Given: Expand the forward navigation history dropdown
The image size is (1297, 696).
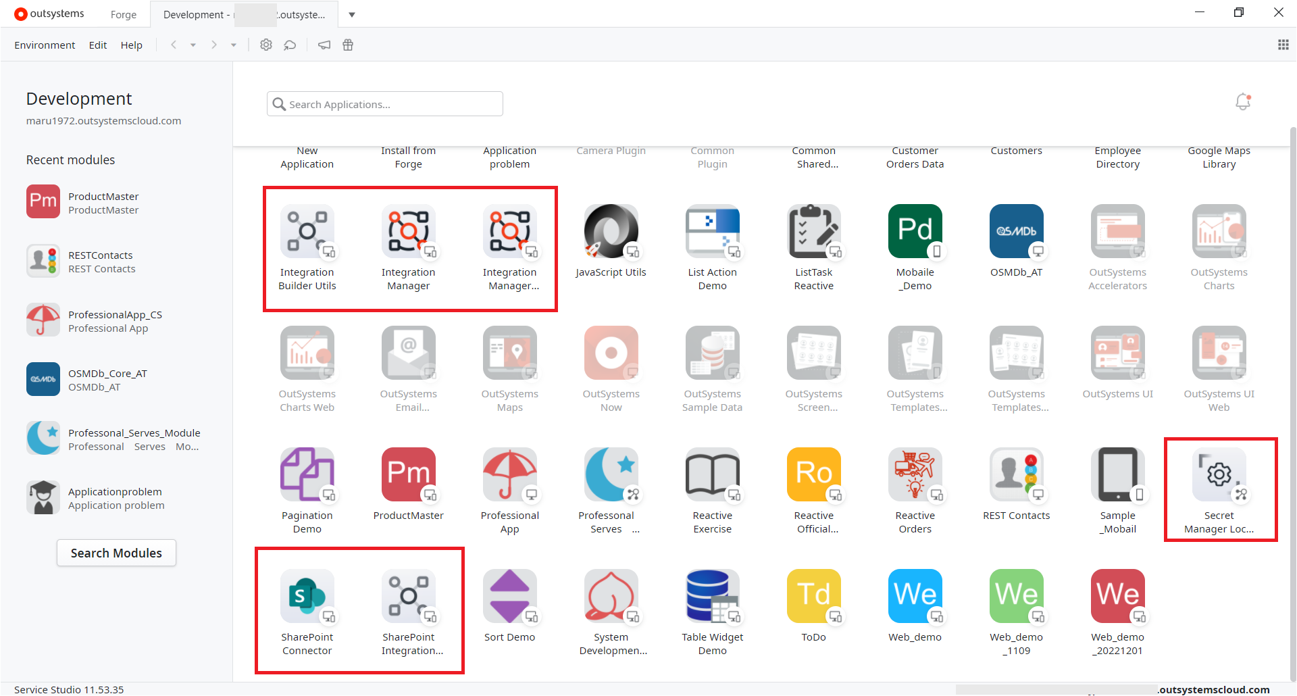Looking at the screenshot, I should point(234,45).
